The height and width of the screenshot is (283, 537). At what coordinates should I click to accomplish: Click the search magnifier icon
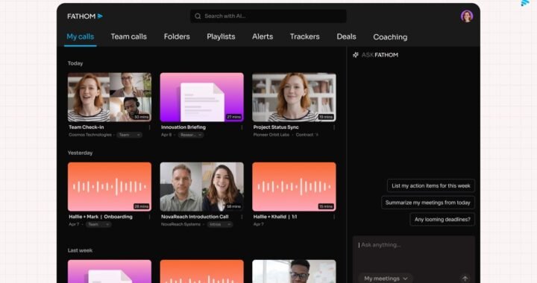198,16
